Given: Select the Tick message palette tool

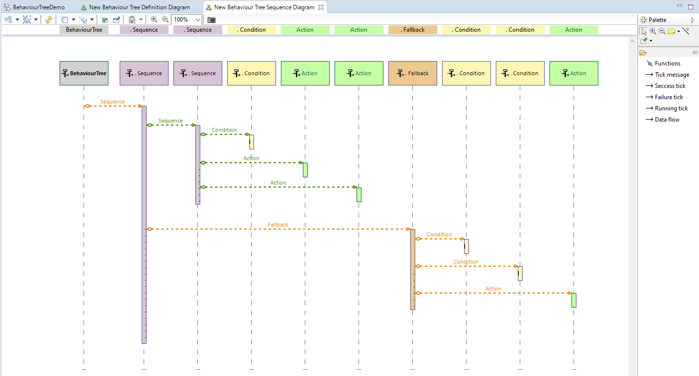Looking at the screenshot, I should click(672, 75).
